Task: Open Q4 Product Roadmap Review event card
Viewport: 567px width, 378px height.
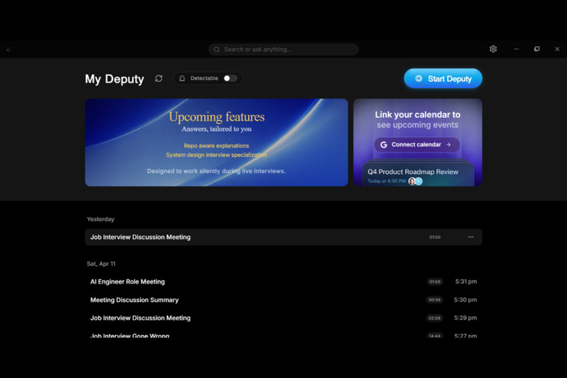Action: (418, 175)
